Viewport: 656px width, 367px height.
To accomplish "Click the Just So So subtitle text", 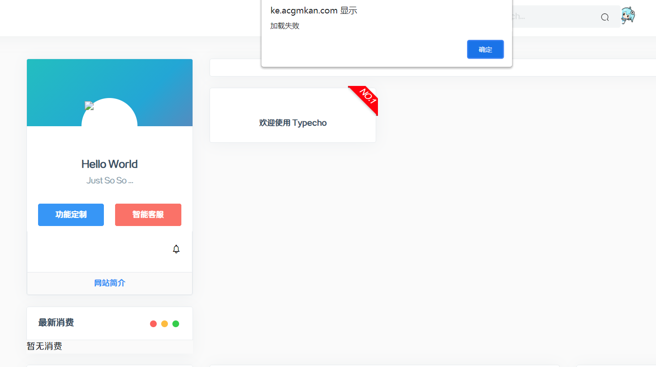I will coord(109,180).
